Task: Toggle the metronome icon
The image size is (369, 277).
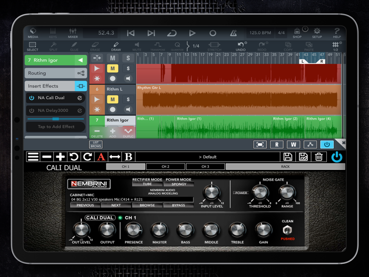Action: 234,33
